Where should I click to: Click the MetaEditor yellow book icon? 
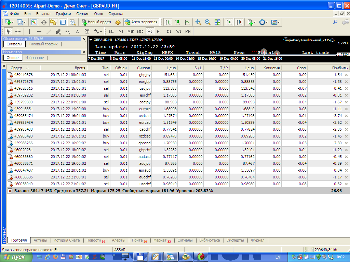[118, 22]
